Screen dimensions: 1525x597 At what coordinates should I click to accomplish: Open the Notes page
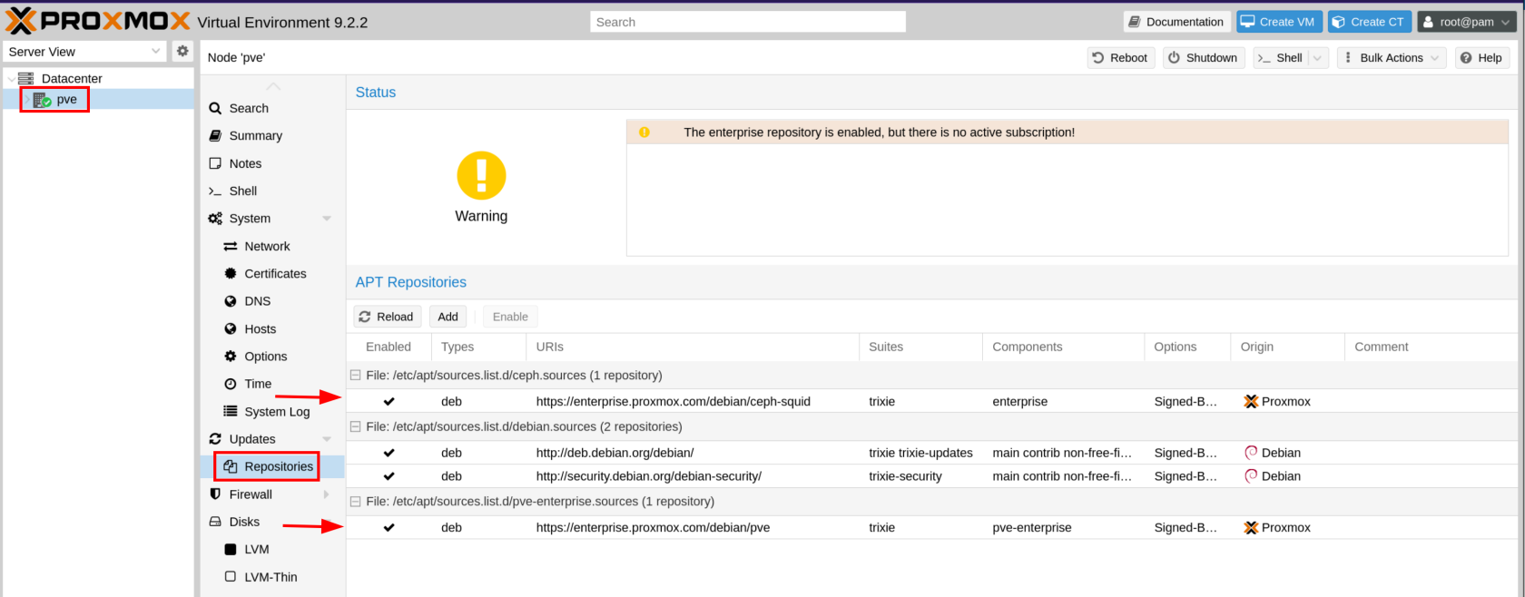pyautogui.click(x=245, y=163)
